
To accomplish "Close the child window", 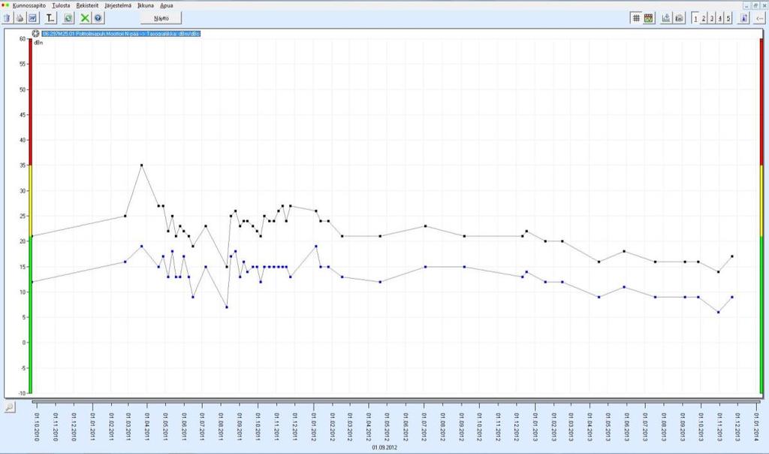I will [x=764, y=5].
